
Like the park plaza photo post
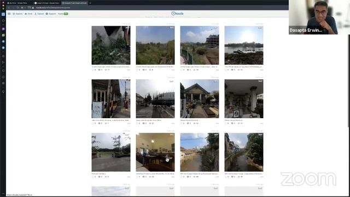point(94,177)
